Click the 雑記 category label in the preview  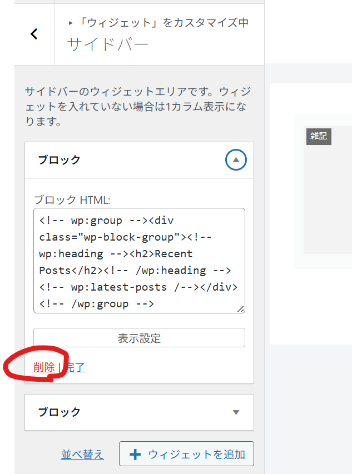coord(319,137)
